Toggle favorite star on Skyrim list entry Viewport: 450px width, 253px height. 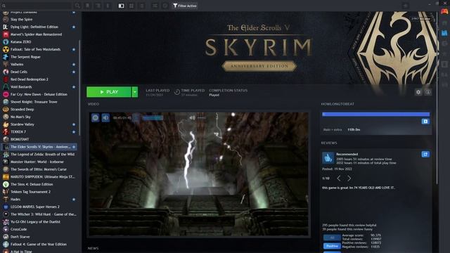(x=74, y=147)
